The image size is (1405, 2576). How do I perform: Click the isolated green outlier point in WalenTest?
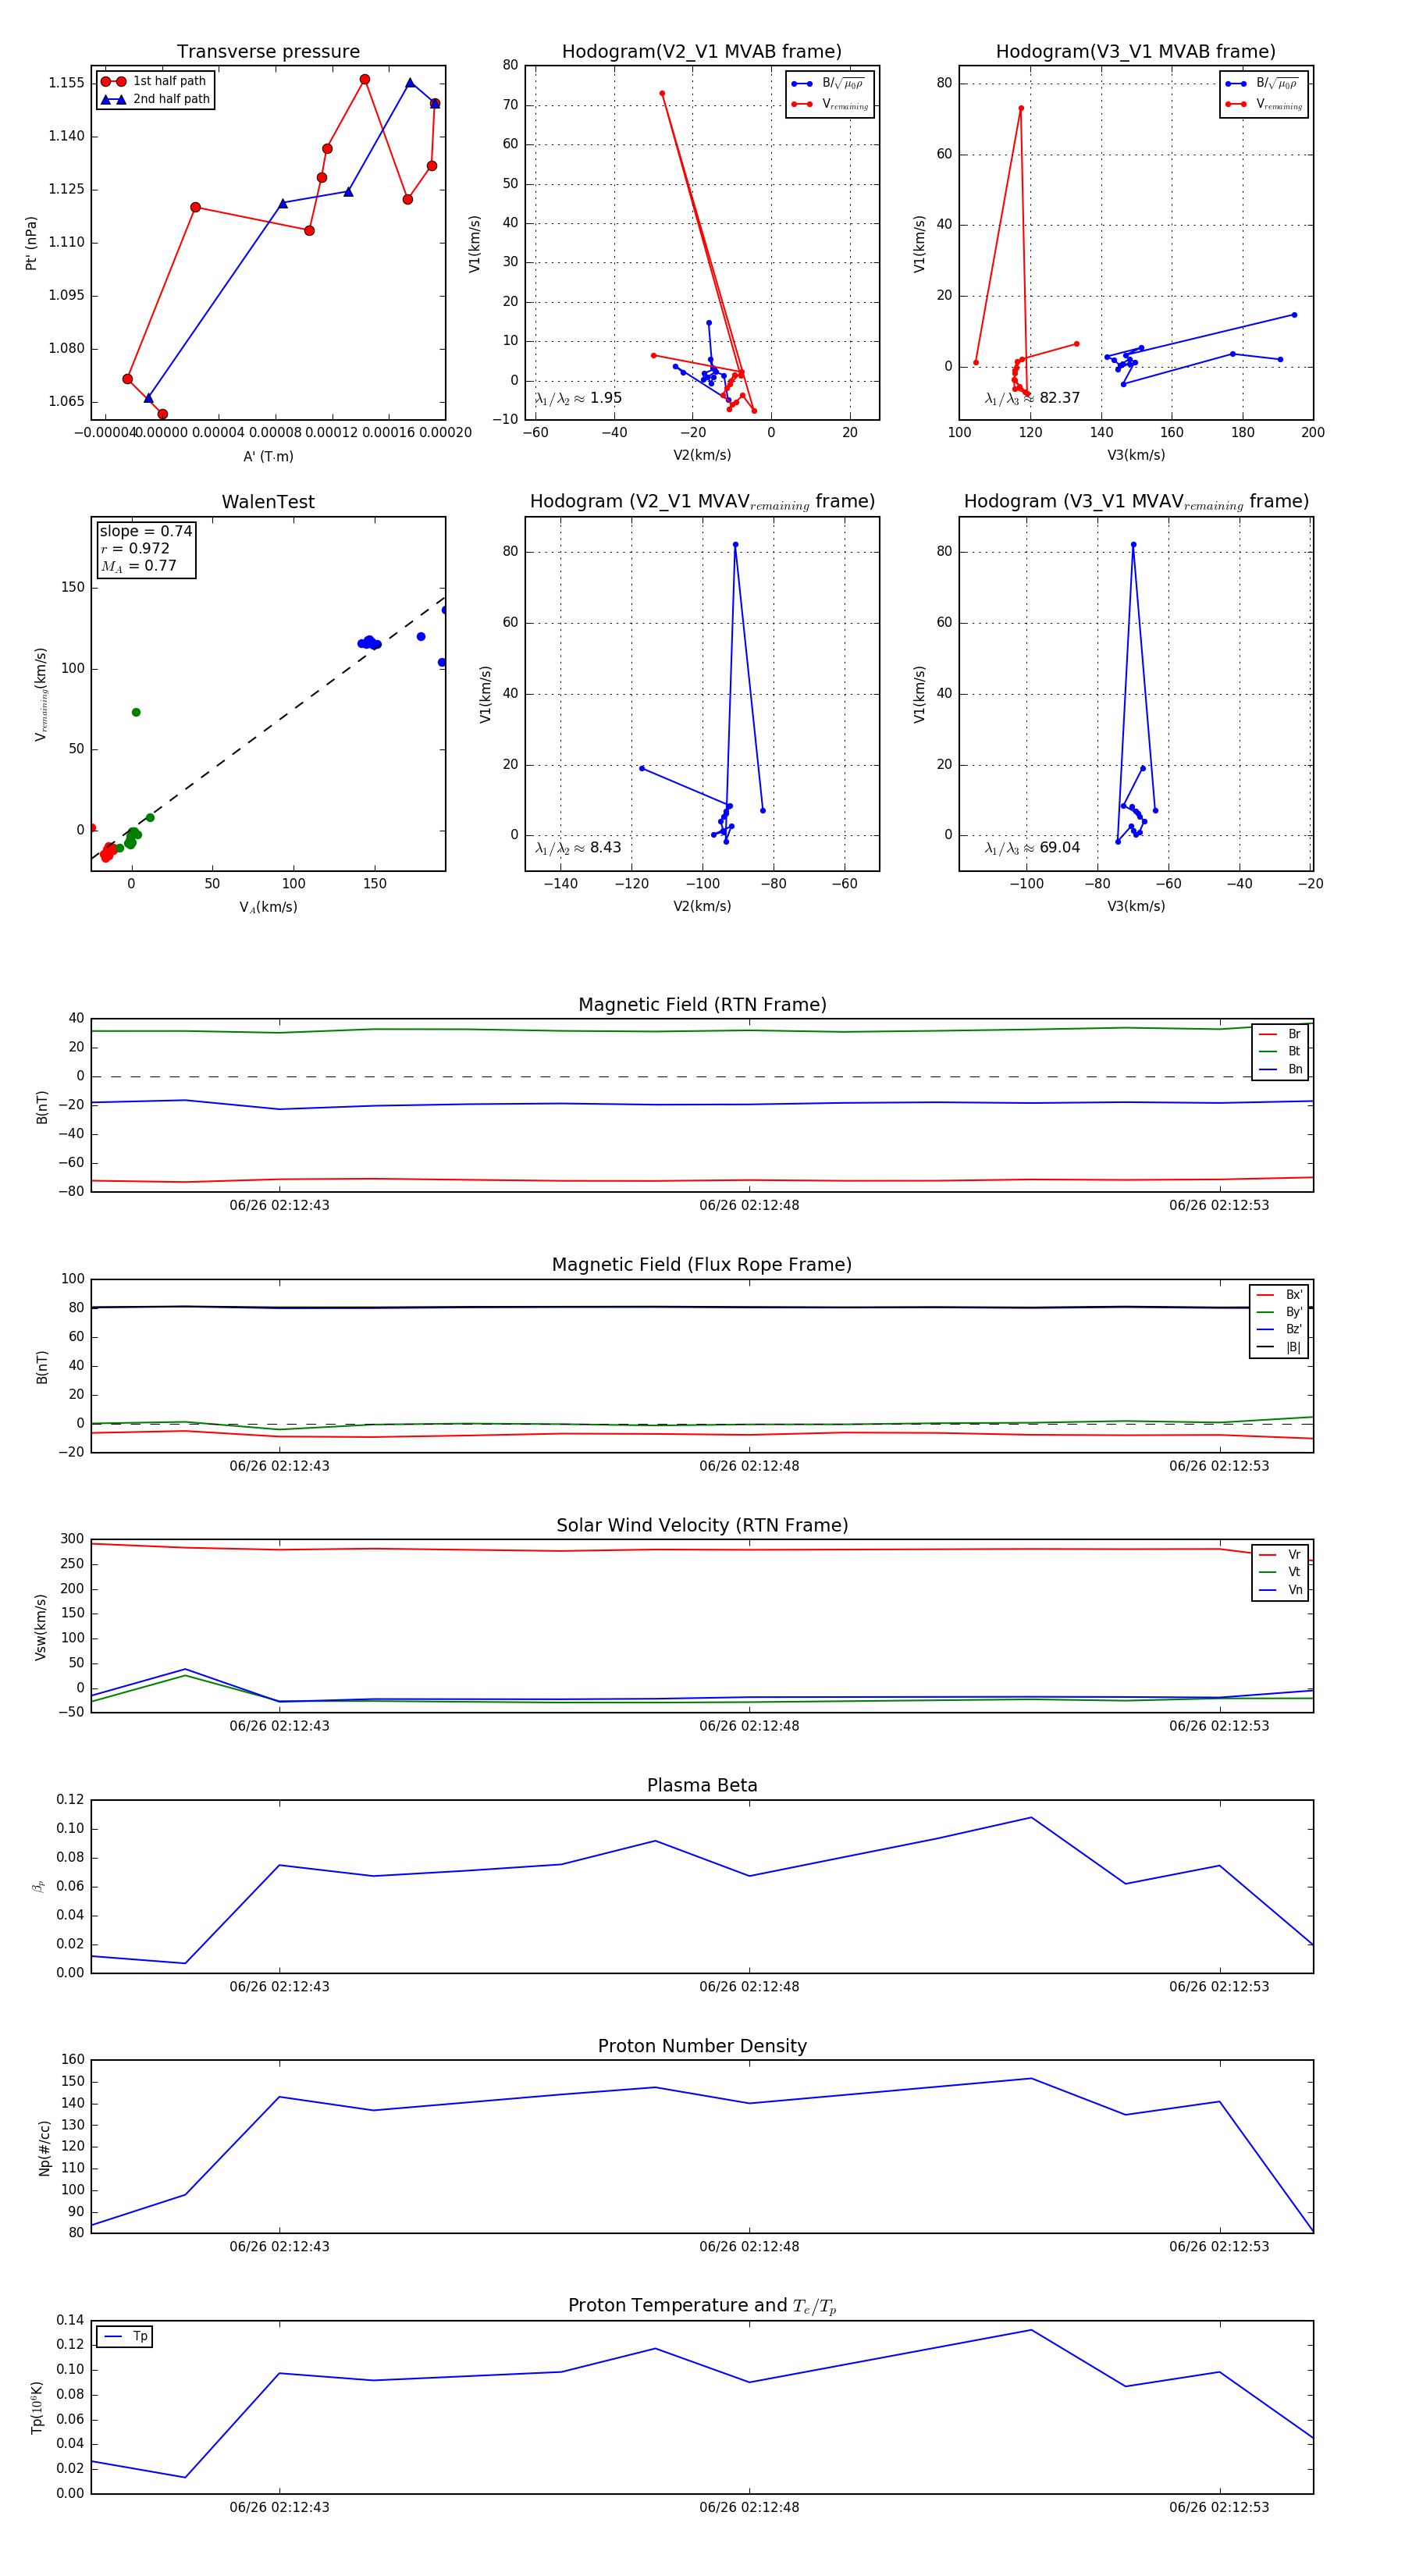(x=136, y=712)
